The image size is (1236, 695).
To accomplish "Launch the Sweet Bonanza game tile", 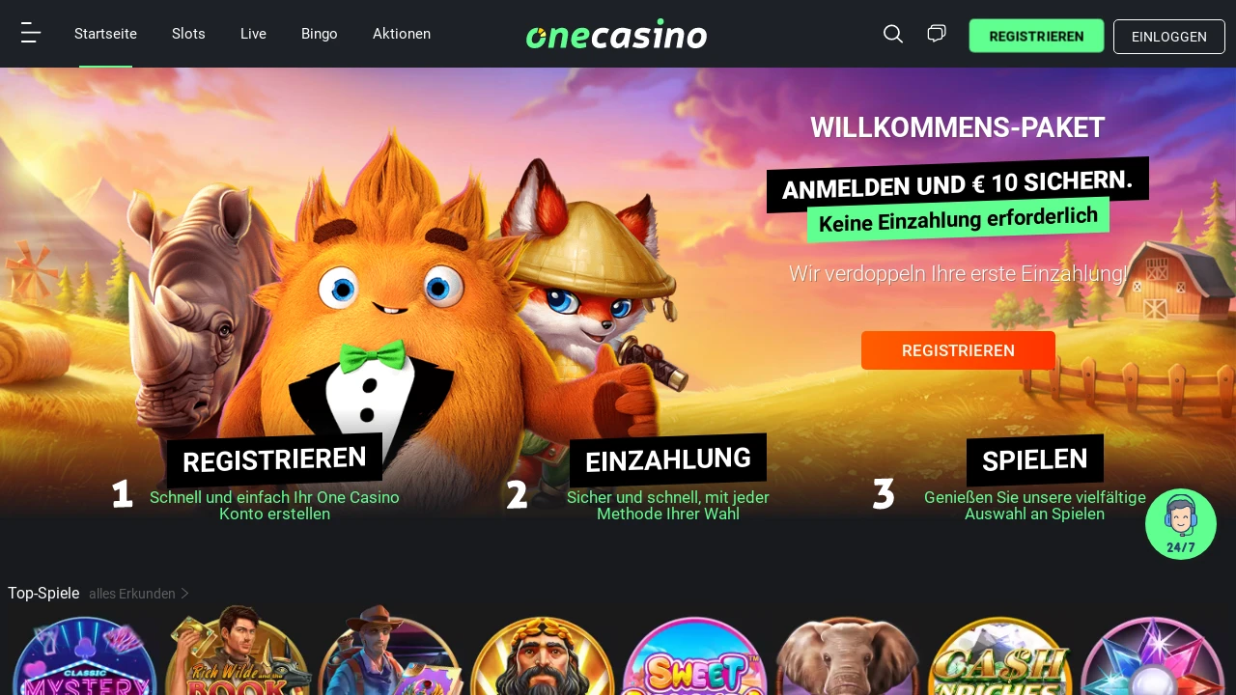I will coord(695,656).
